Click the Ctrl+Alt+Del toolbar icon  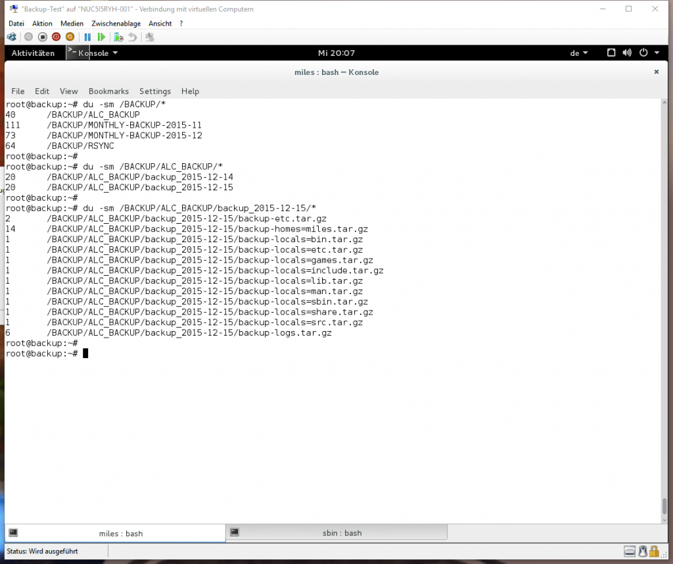tap(12, 37)
